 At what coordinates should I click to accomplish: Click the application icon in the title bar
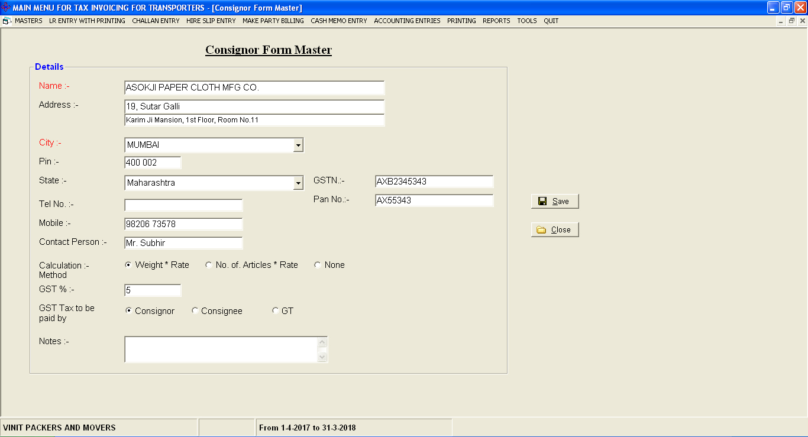point(6,7)
